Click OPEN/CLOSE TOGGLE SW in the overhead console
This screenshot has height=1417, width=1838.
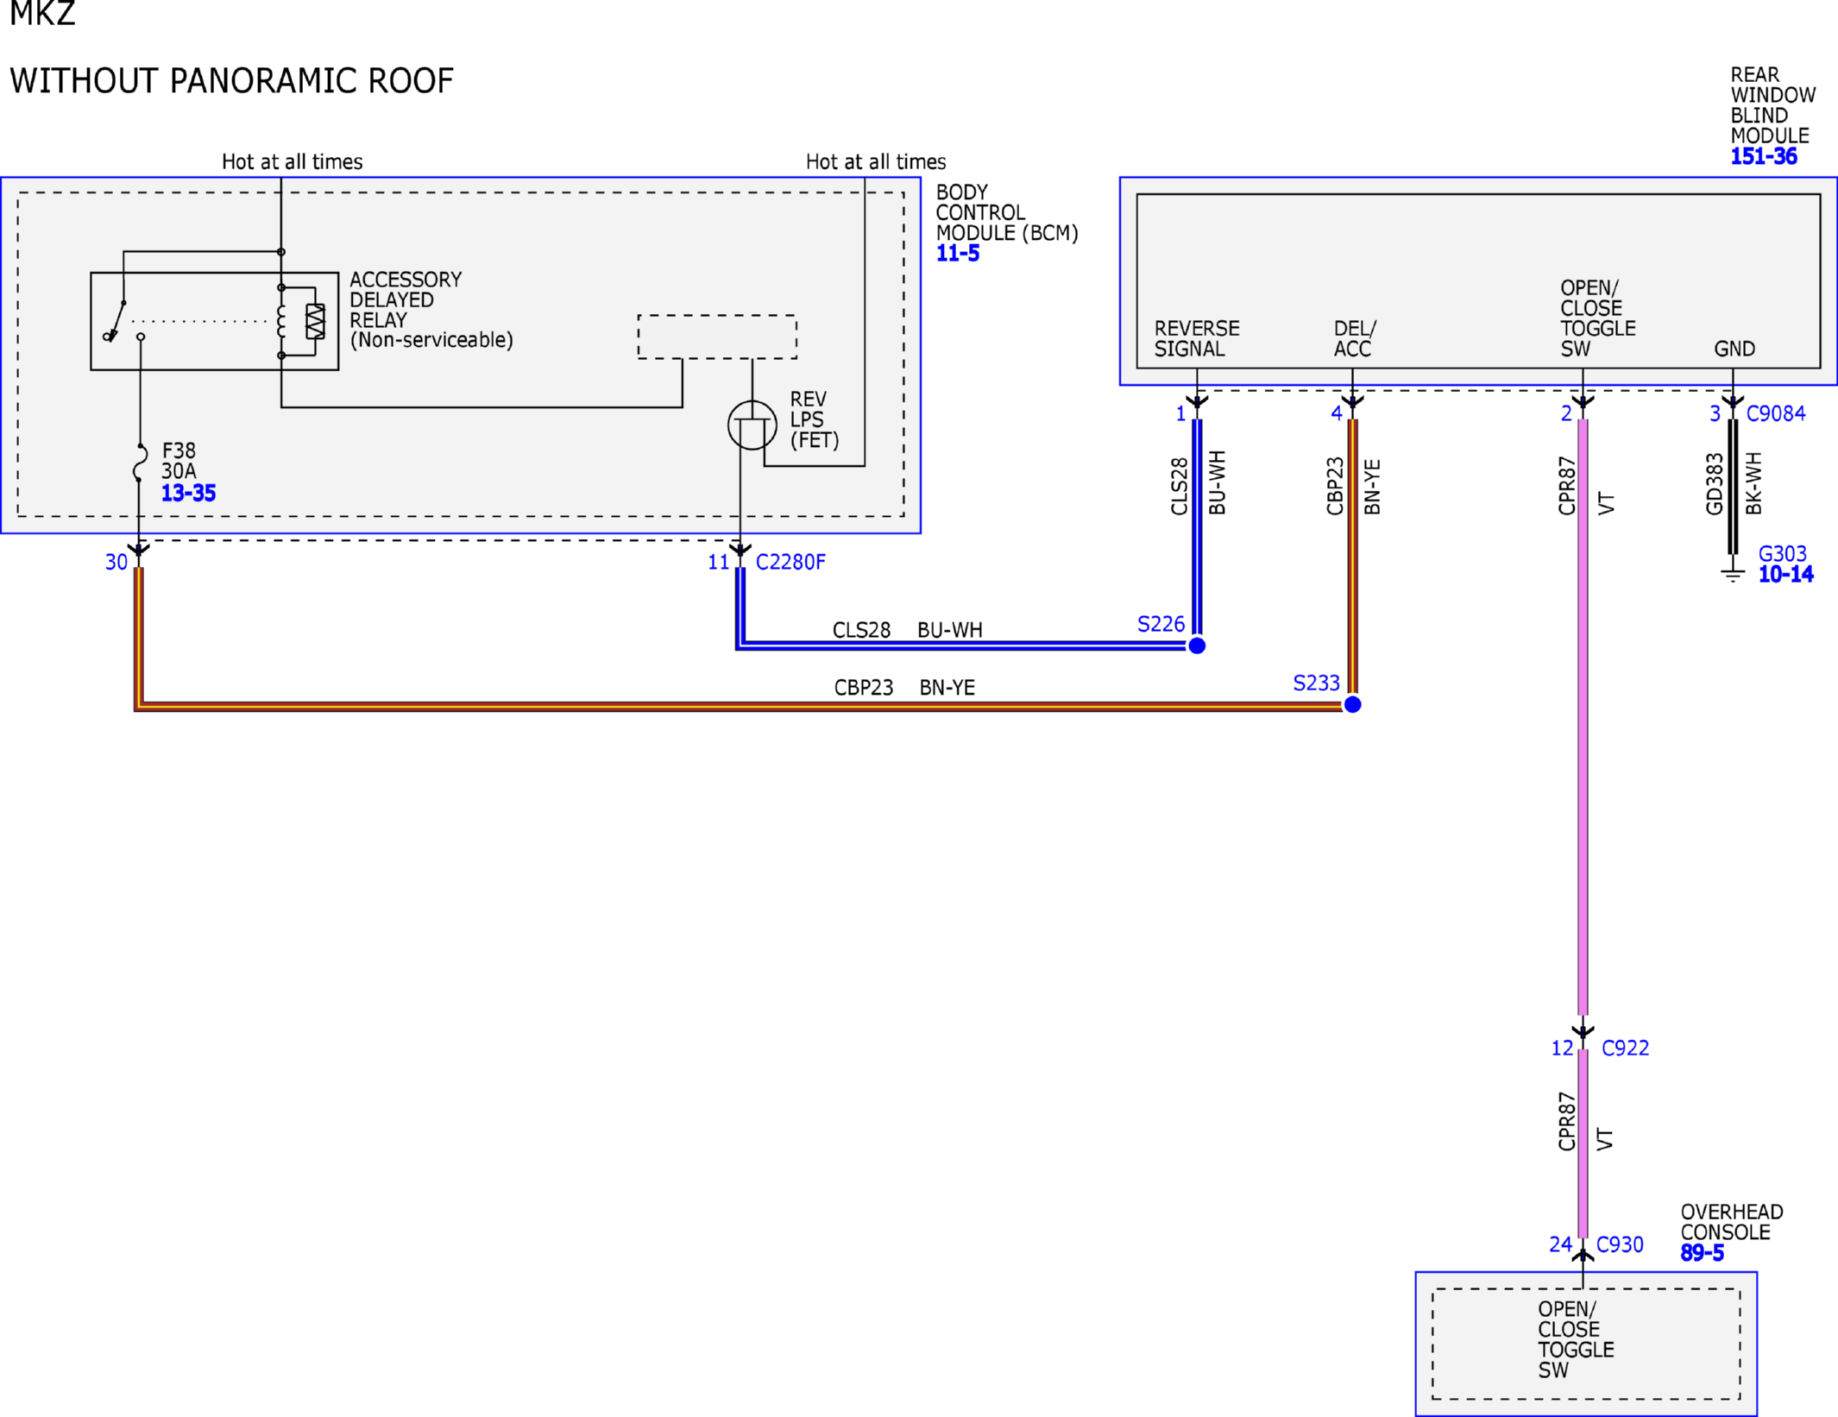(x=1576, y=1340)
